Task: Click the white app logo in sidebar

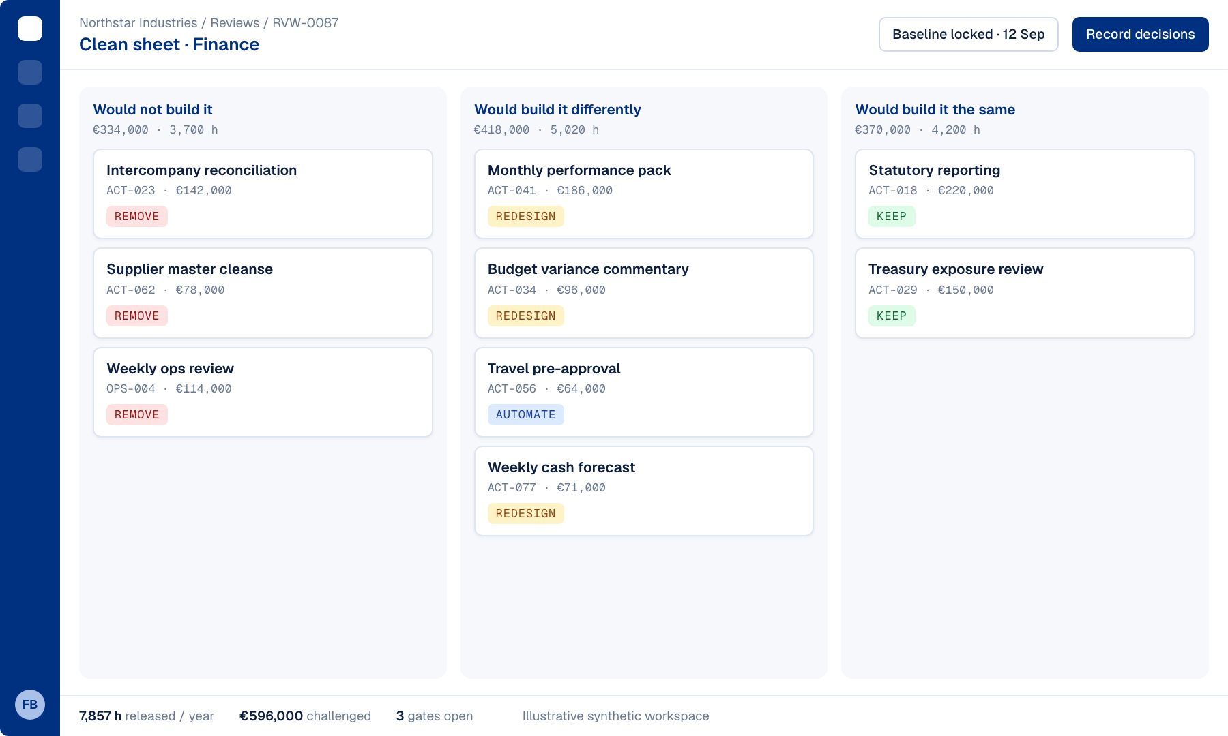Action: (30, 29)
